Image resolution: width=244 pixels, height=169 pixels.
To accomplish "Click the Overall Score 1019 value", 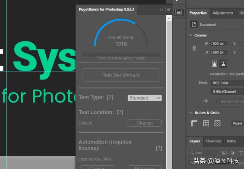I will [121, 44].
